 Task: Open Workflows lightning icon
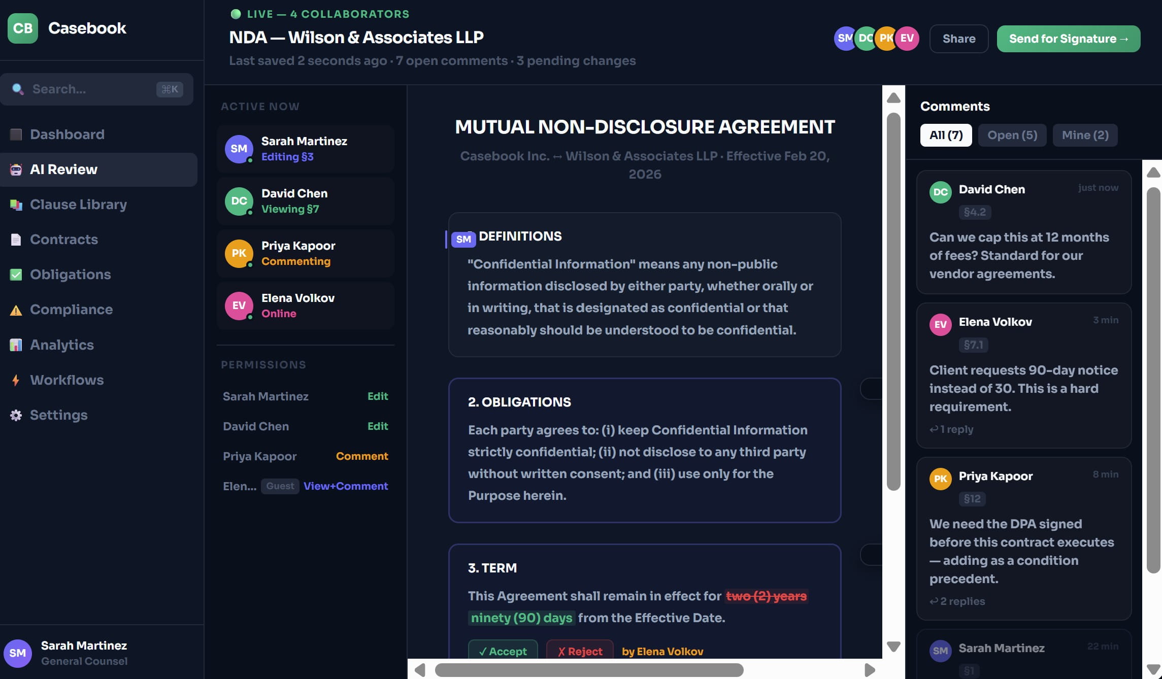click(16, 380)
